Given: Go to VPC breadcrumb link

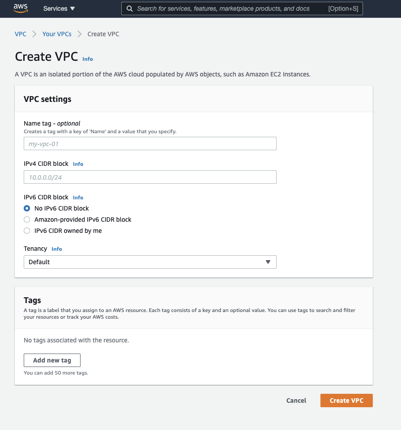Looking at the screenshot, I should coord(21,34).
